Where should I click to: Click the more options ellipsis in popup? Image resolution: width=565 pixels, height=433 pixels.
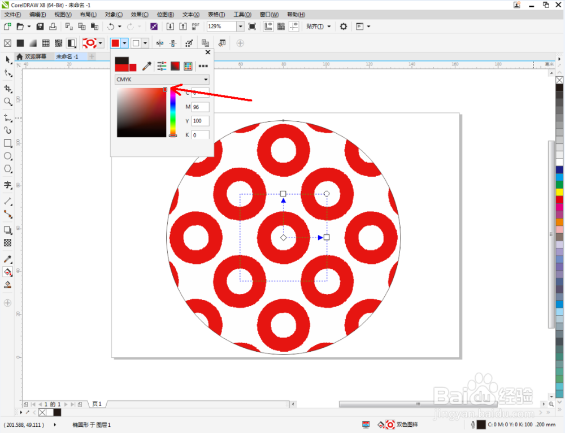point(203,66)
